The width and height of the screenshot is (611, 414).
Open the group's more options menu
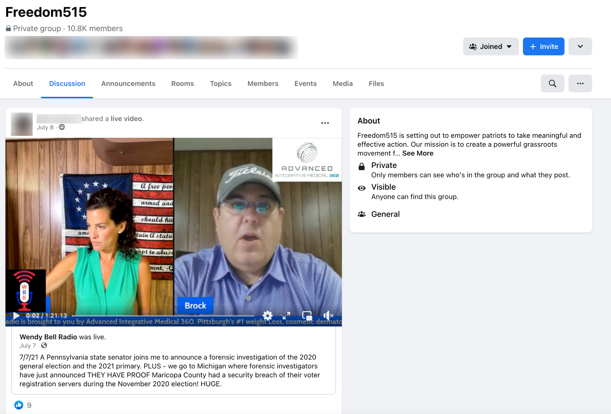tap(580, 83)
